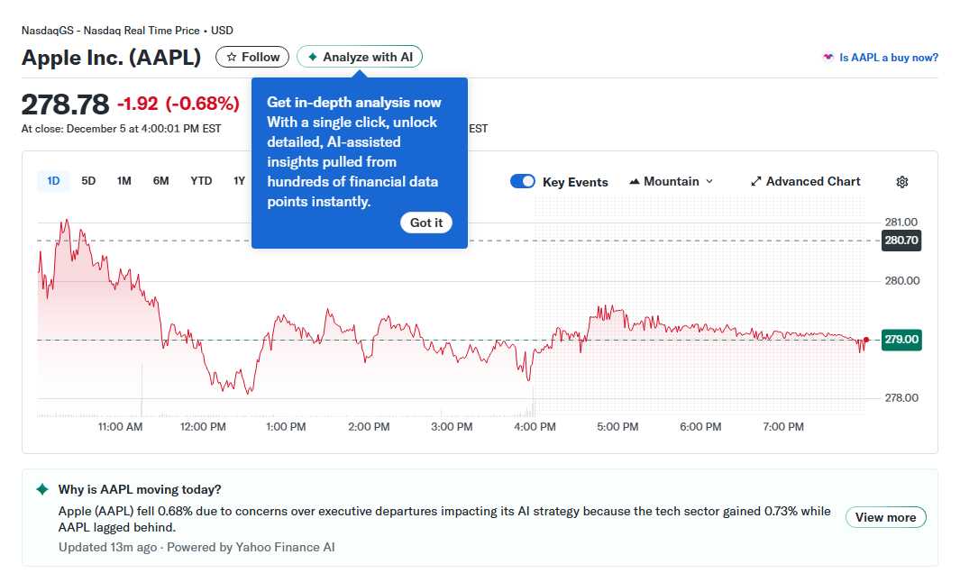
Task: Click the 280.70 high price label on the axis
Action: 900,241
